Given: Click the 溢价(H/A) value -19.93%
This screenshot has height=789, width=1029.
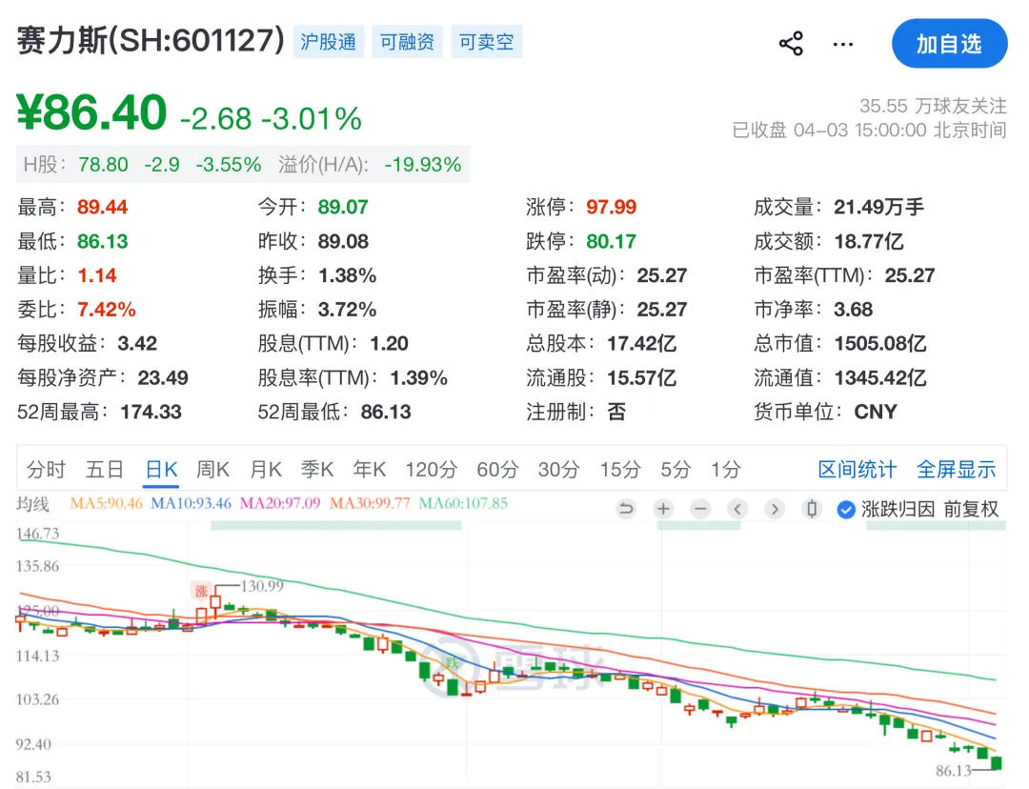Looking at the screenshot, I should coord(423,164).
